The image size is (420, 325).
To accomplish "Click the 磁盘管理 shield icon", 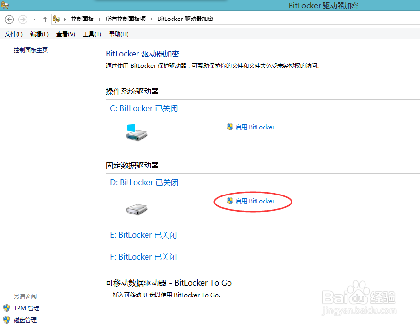I will point(7,320).
